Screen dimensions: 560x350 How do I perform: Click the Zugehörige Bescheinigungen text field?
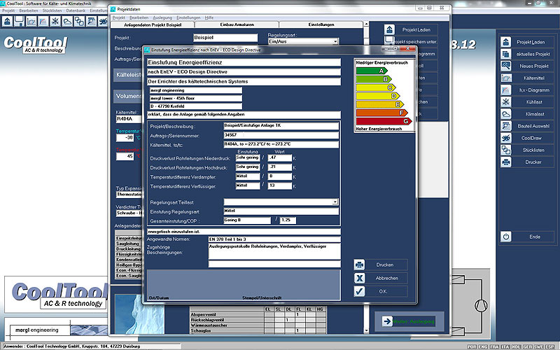coord(274,251)
